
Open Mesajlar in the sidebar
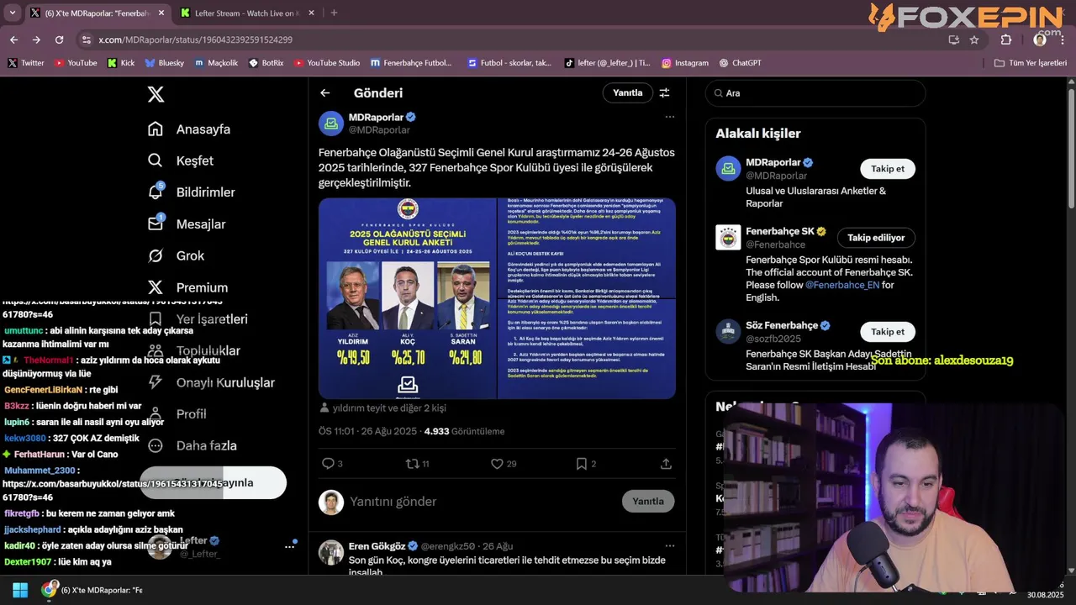(200, 224)
